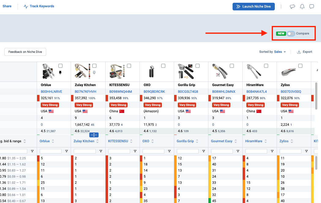The image size is (321, 203).
Task: Open filter icon under Zulay Kitchen column
Action: pos(101,151)
